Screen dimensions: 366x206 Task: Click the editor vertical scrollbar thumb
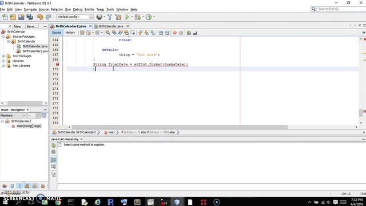click(361, 113)
